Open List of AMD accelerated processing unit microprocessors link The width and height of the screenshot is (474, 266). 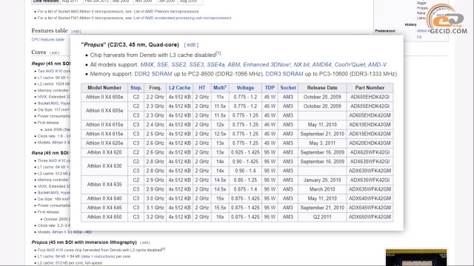182,18
